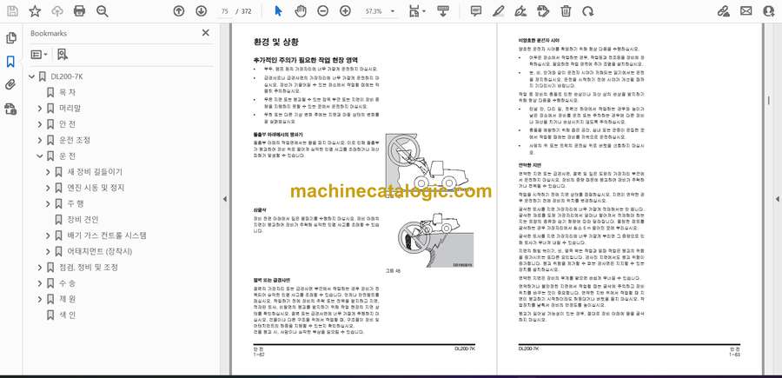Screen dimensions: 782x378
Task: Close the Bookmarks panel
Action: click(x=205, y=33)
